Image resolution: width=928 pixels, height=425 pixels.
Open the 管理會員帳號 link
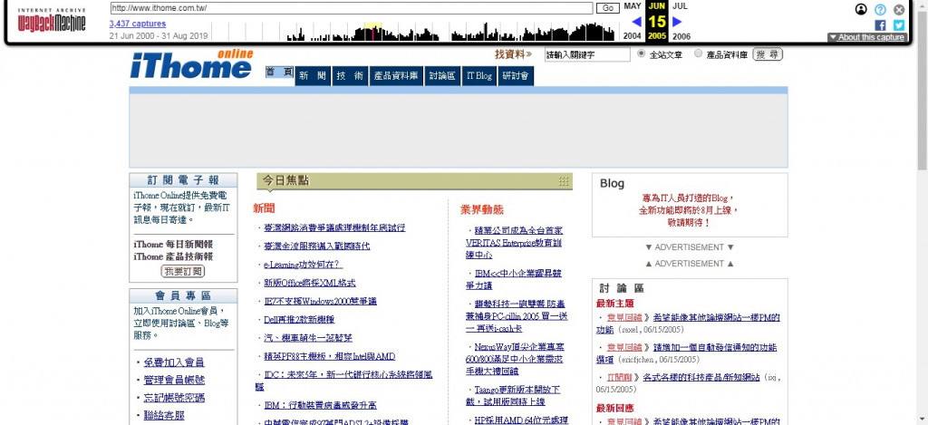pyautogui.click(x=174, y=380)
